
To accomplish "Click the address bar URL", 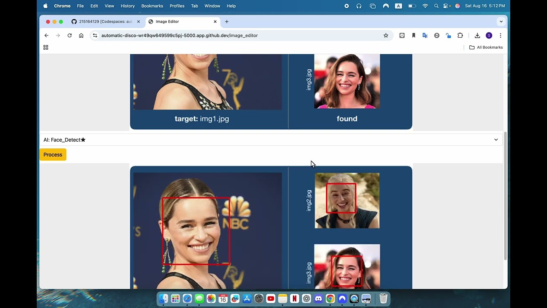I will pos(179,36).
